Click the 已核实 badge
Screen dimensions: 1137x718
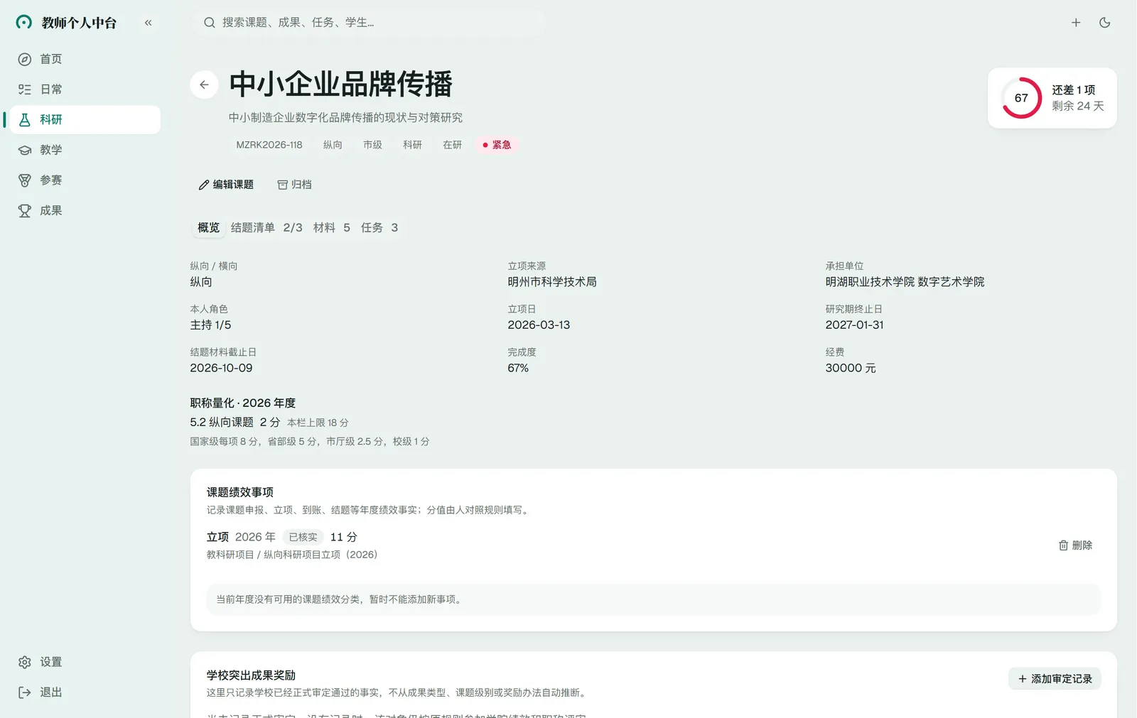[x=303, y=538]
